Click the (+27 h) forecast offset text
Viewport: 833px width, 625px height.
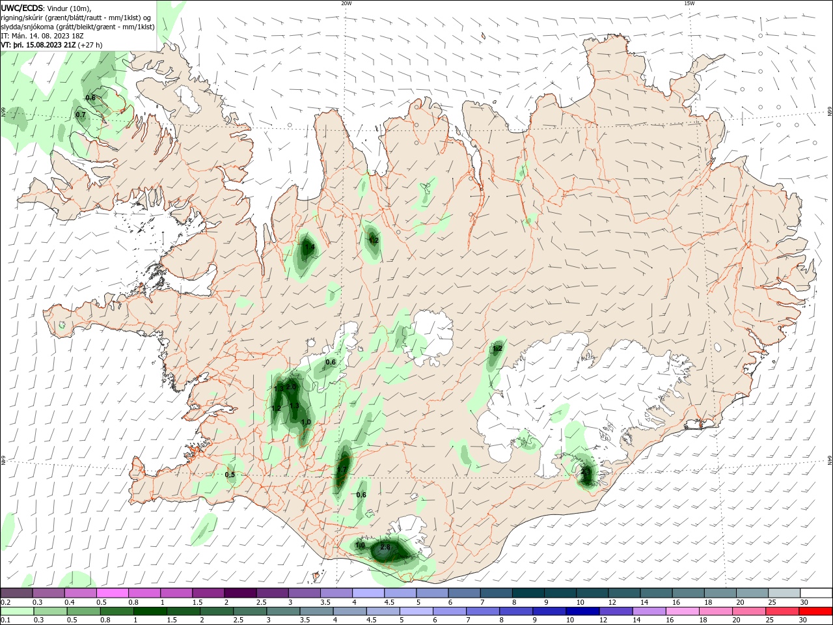pos(90,45)
